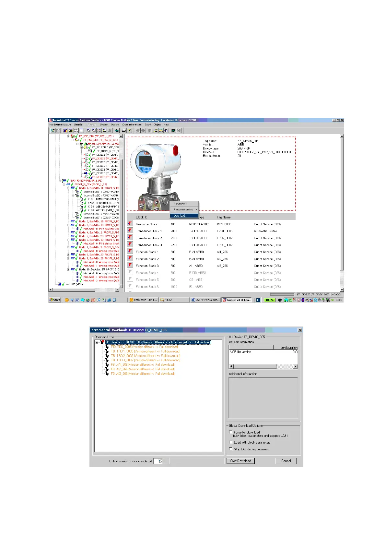Click the Version information horizontal scrollbar
The image size is (386, 546).
point(263,367)
